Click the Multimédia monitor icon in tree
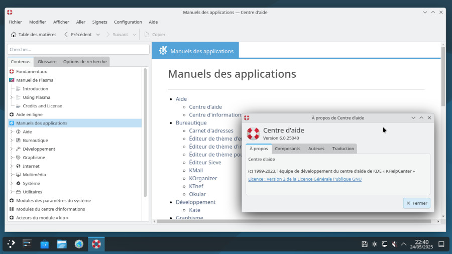Image resolution: width=452 pixels, height=254 pixels. click(18, 175)
